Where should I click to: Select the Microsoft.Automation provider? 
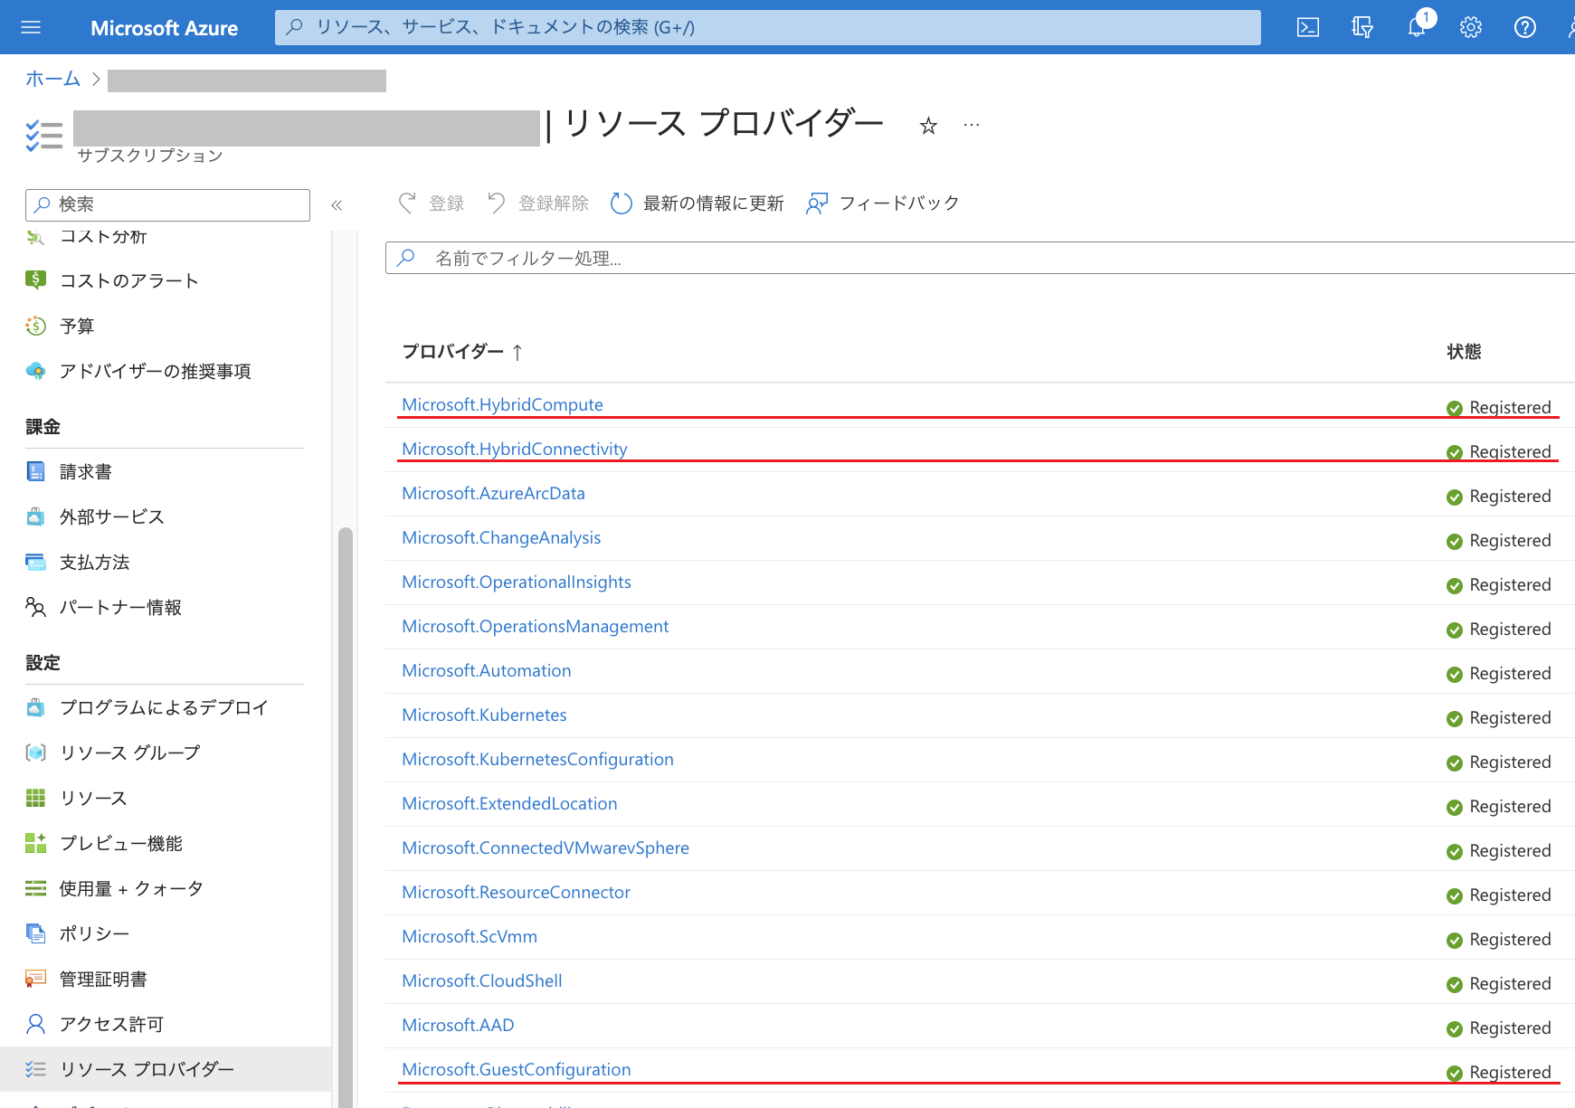point(486,670)
